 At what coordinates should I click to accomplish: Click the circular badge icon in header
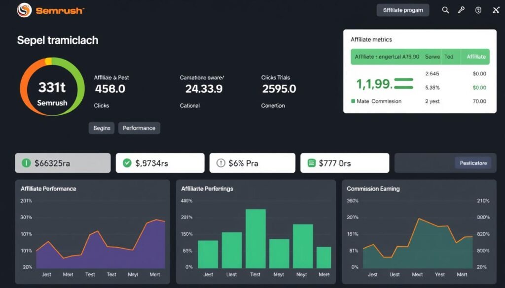point(478,10)
